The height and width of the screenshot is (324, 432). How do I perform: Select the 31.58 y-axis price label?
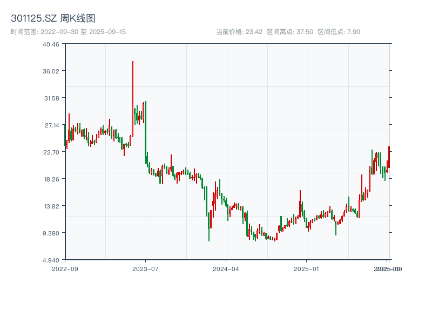51,98
